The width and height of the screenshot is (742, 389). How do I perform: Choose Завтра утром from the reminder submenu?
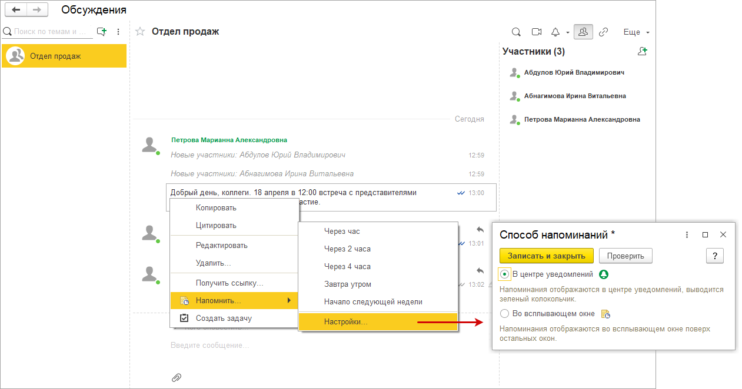click(347, 284)
